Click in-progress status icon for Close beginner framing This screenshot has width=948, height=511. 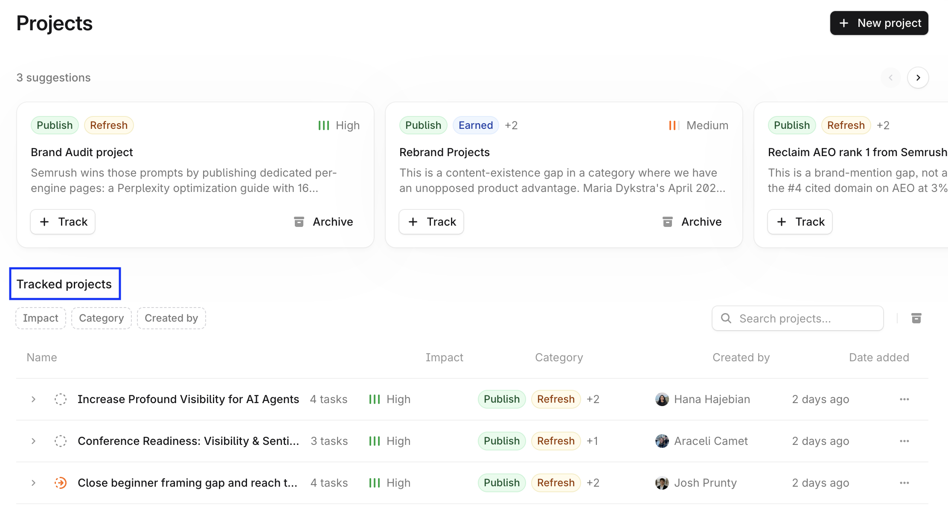(x=61, y=483)
